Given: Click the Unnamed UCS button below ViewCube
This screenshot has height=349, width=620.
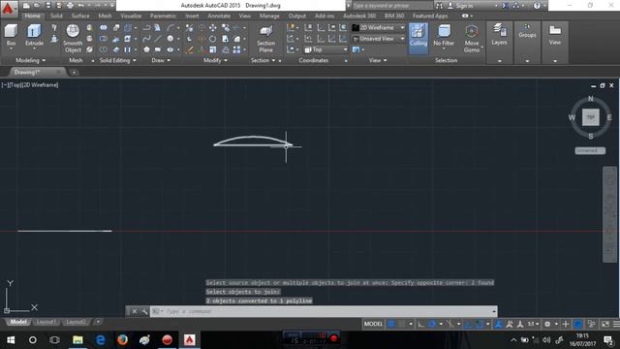Looking at the screenshot, I should pos(590,151).
